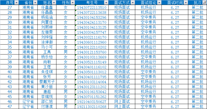The image size is (207, 109).
Task: Select candidate number 19210403150627
Action: 92,102
